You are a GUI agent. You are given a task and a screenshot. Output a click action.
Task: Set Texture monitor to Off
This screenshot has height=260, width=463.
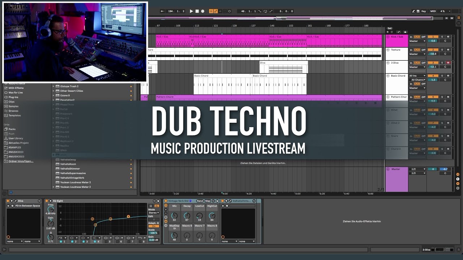pos(423,50)
